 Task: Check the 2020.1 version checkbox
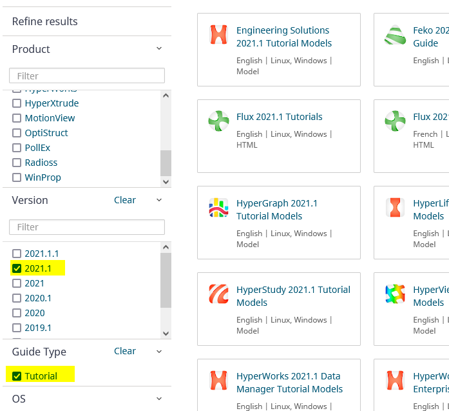(x=17, y=298)
